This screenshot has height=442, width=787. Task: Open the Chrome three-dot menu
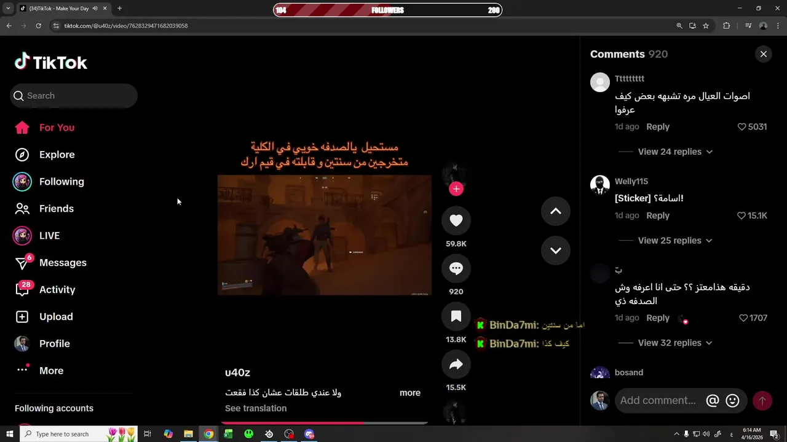(x=778, y=26)
